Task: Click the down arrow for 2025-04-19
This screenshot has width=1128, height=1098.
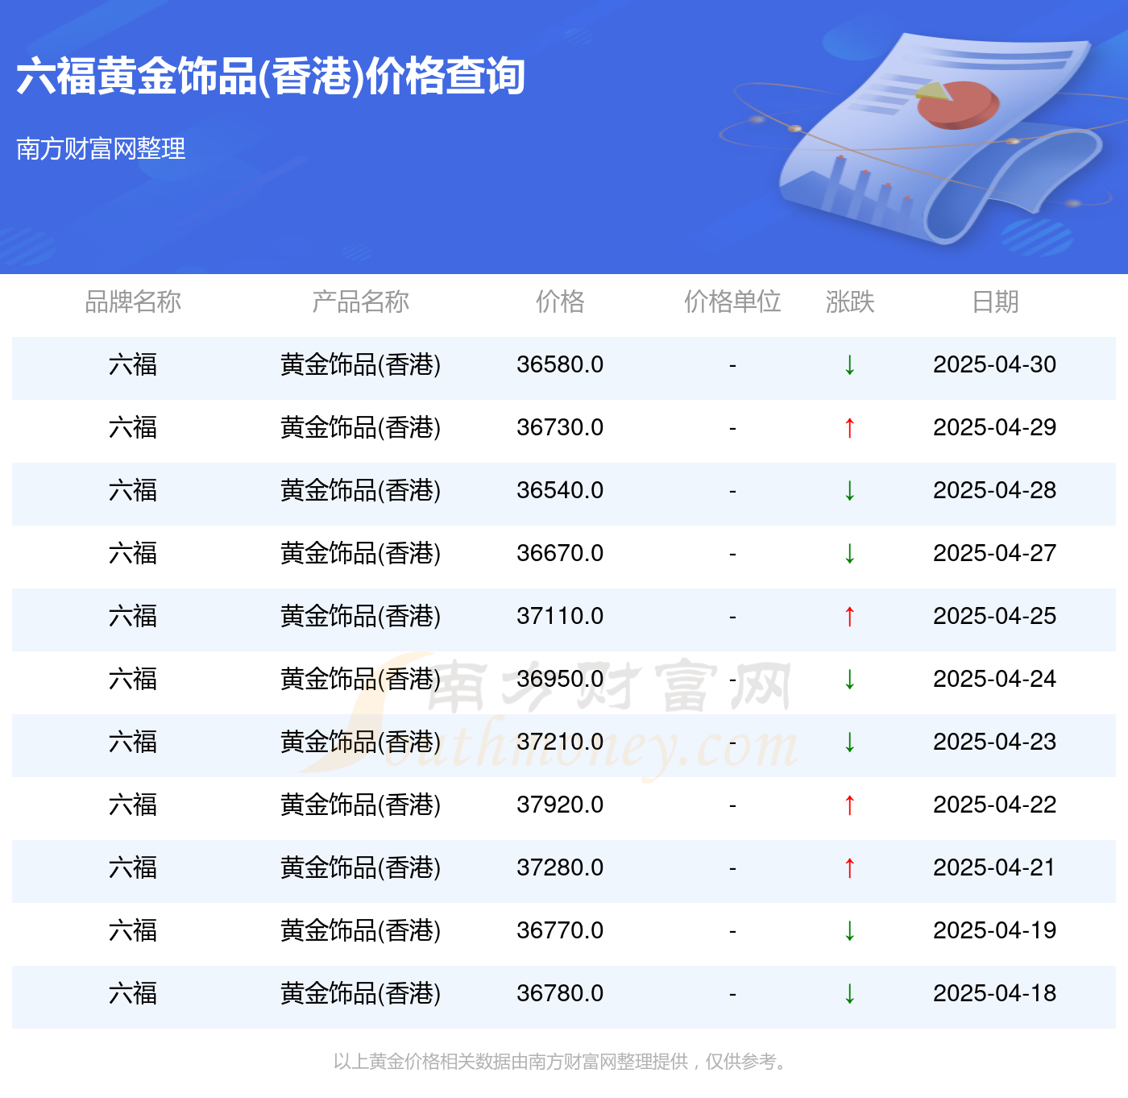Action: [x=849, y=931]
